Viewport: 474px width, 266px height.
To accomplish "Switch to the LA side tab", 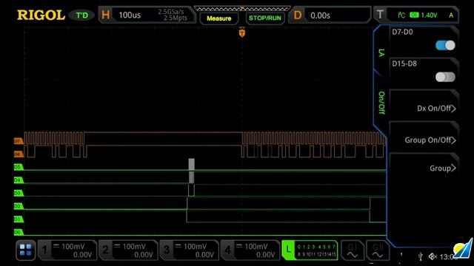I will click(381, 52).
